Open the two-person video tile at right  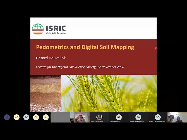click(177, 117)
